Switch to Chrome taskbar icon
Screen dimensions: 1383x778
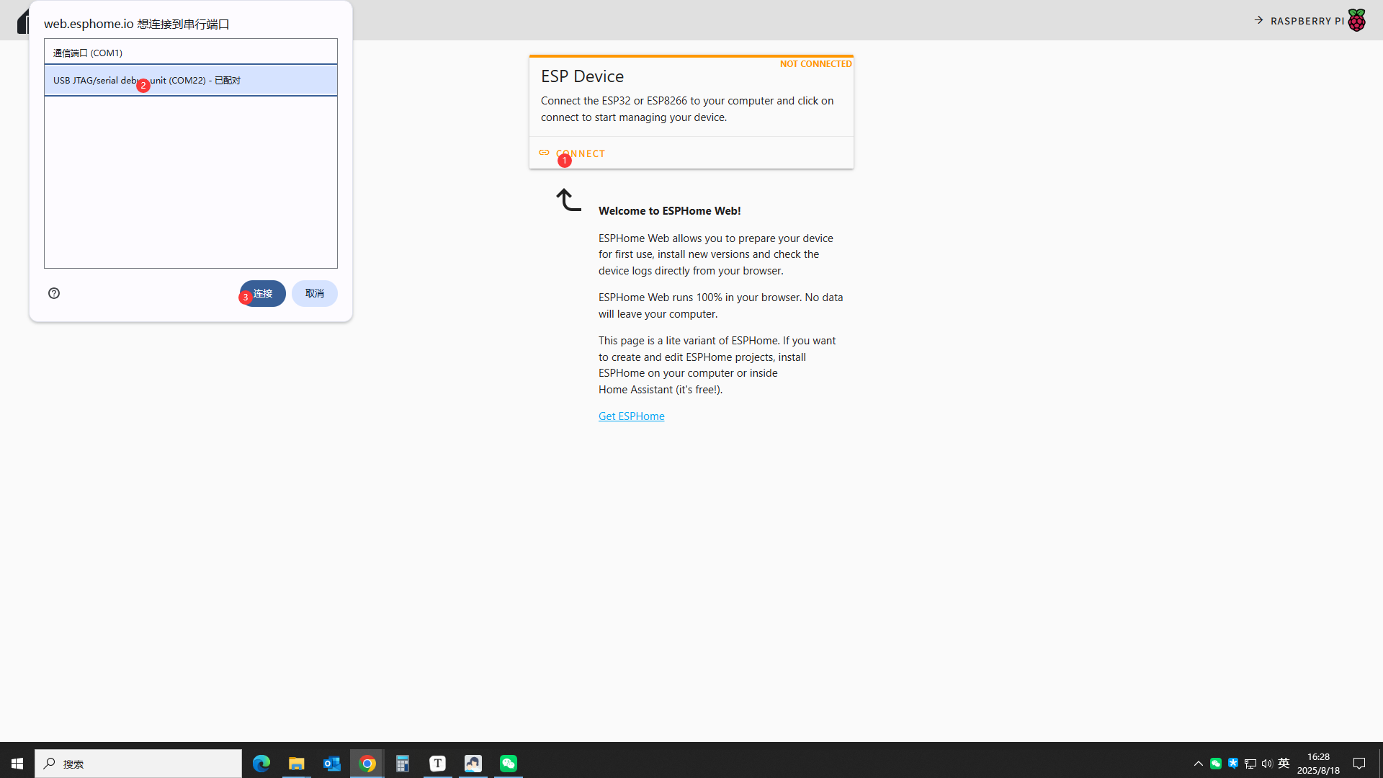[367, 764]
